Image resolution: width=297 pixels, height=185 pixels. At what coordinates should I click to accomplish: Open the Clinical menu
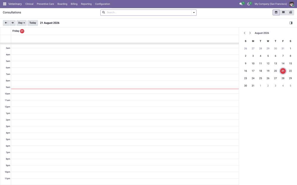pyautogui.click(x=29, y=4)
